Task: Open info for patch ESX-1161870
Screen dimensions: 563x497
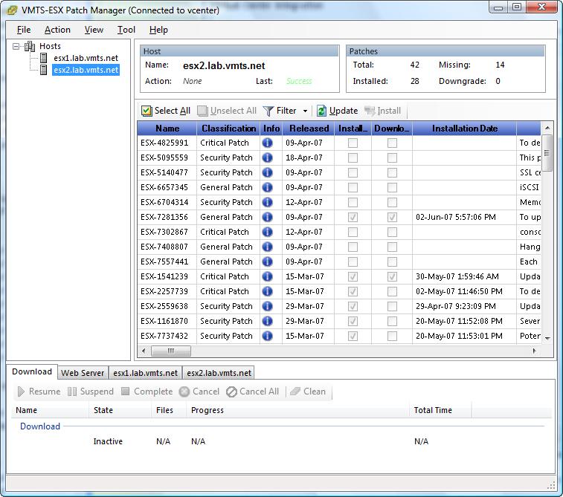Action: [267, 321]
